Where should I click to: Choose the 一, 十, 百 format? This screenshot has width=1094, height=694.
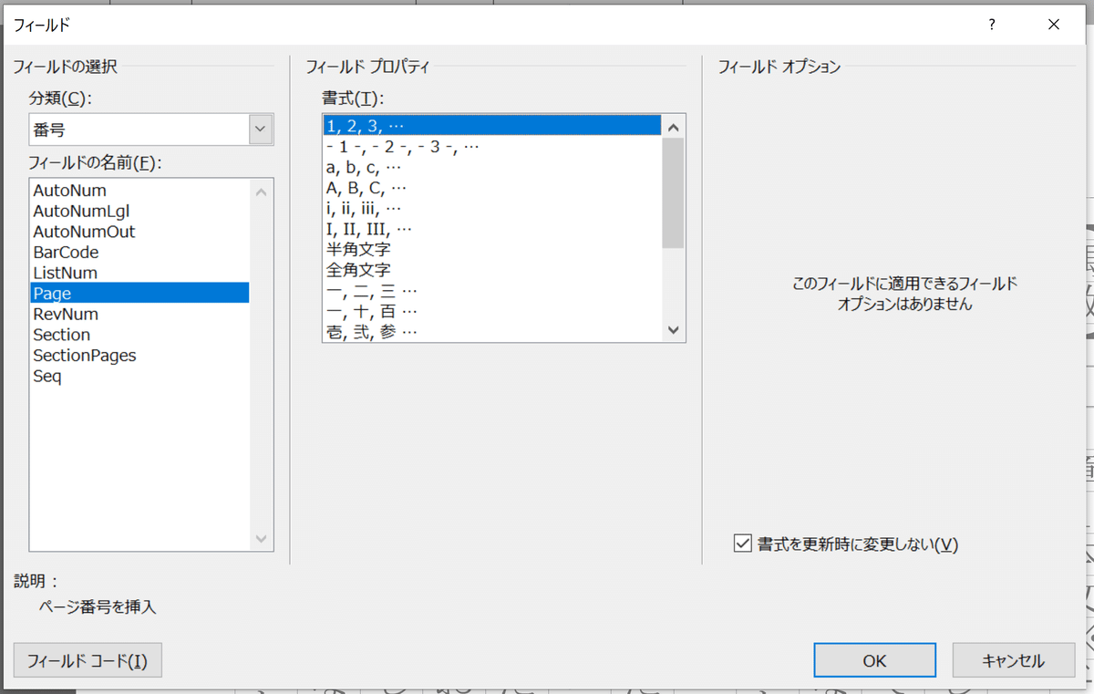pos(492,311)
